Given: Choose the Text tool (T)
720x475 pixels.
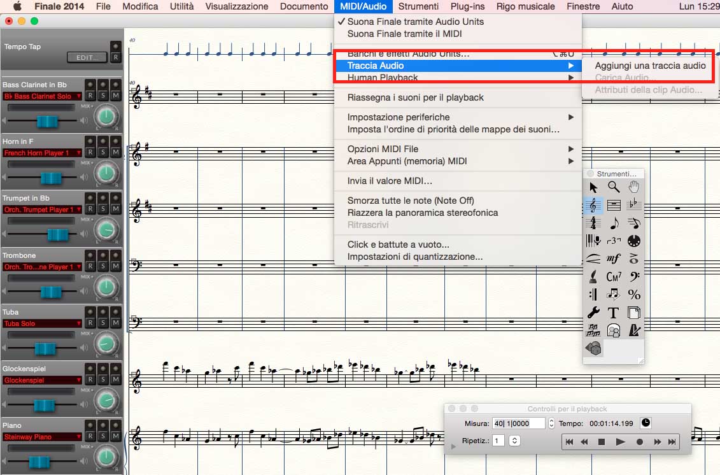Looking at the screenshot, I should tap(614, 312).
